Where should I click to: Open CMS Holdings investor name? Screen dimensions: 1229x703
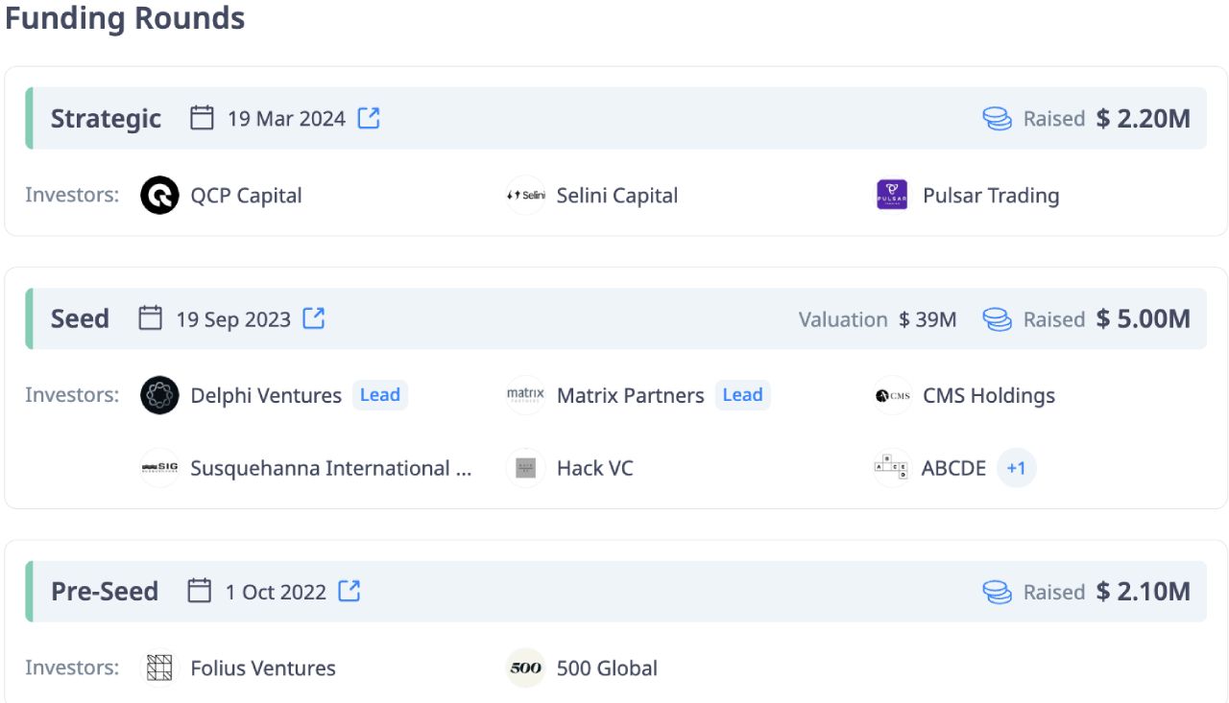(x=989, y=395)
